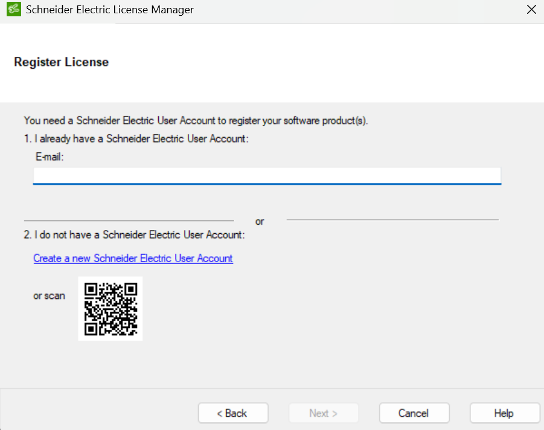
Task: Close the License Manager dialog window
Action: point(531,10)
